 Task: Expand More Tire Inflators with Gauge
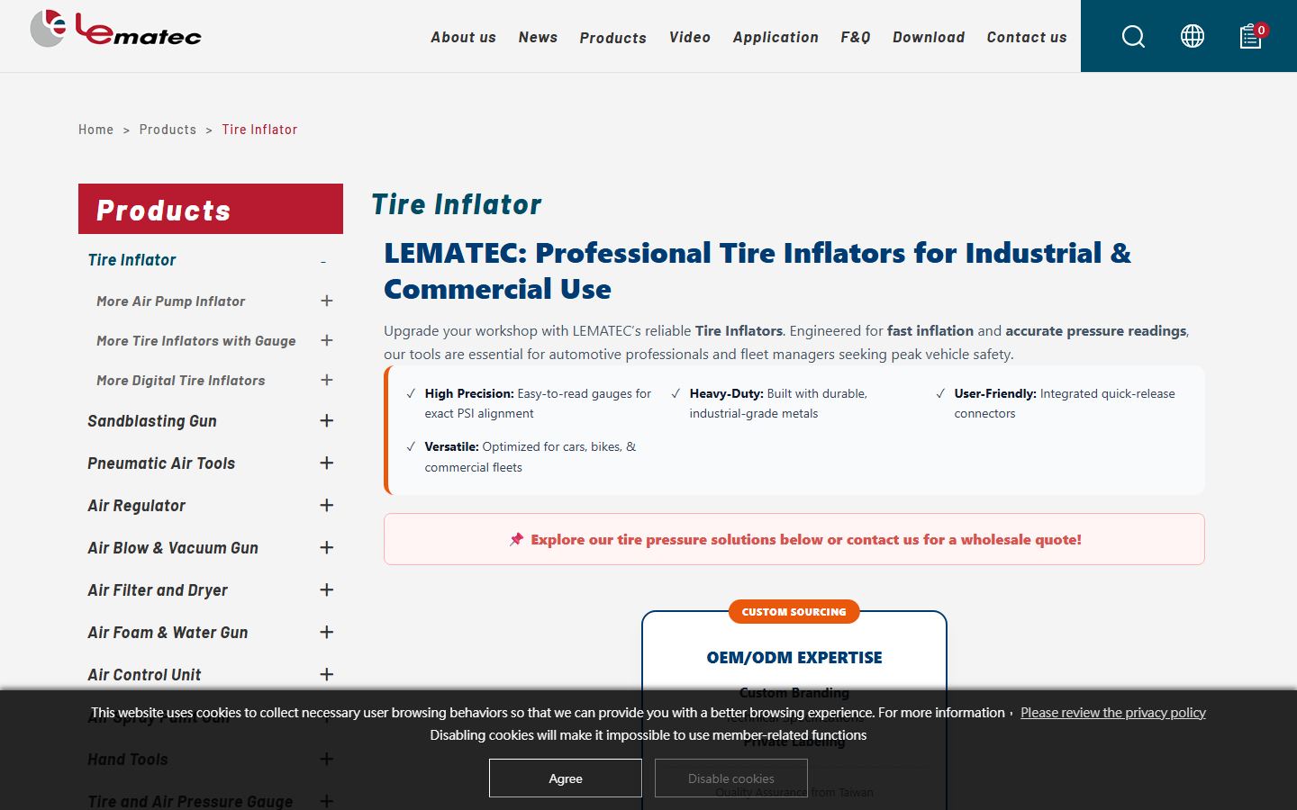click(x=327, y=340)
